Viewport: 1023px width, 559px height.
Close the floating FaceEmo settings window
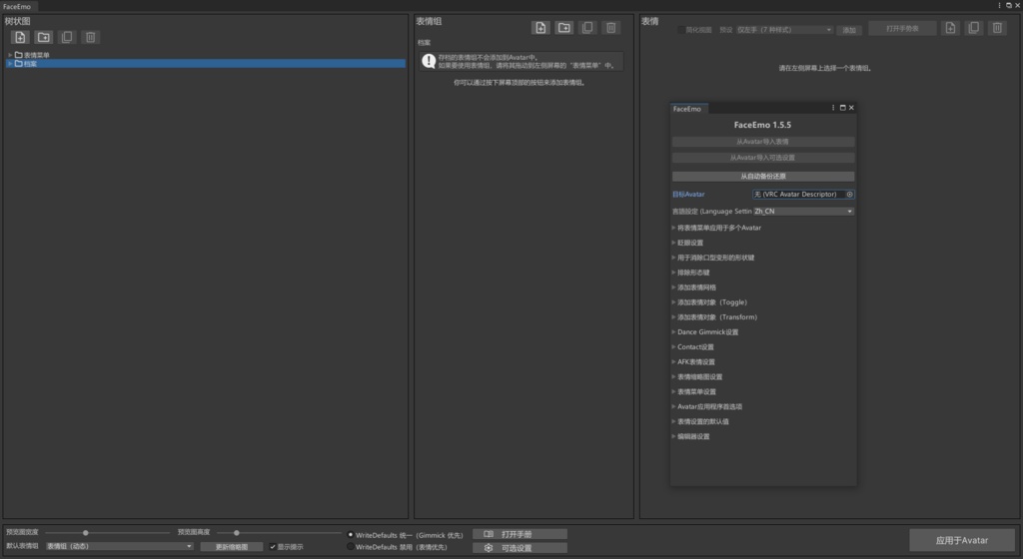[x=851, y=108]
